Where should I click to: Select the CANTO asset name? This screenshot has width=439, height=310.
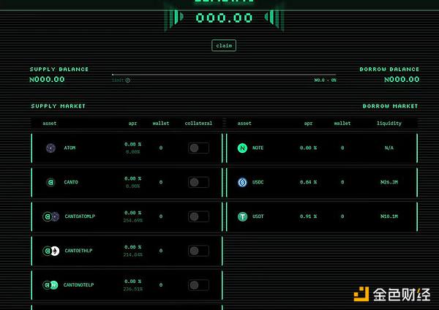(x=71, y=182)
